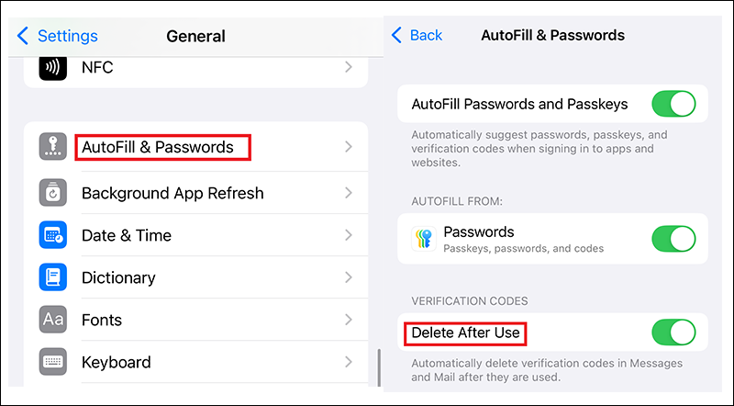The width and height of the screenshot is (734, 406).
Task: Tap the Keyboard icon
Action: 52,362
